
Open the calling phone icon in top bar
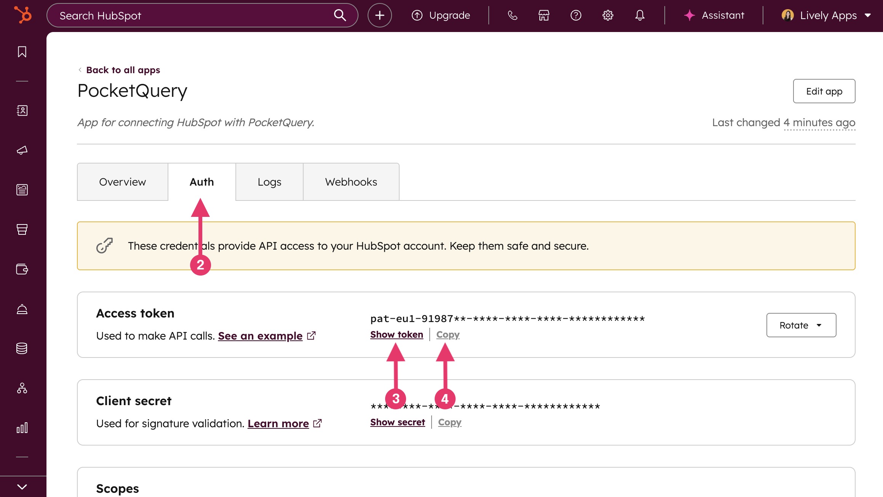[512, 15]
